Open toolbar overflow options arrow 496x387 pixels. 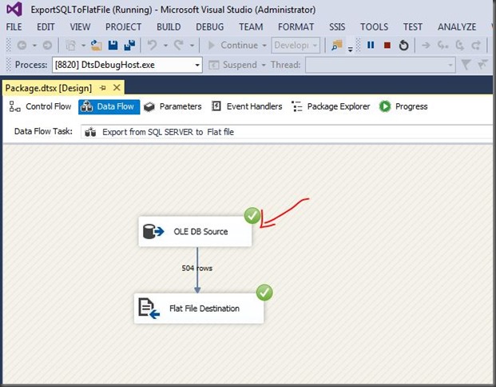pos(350,49)
